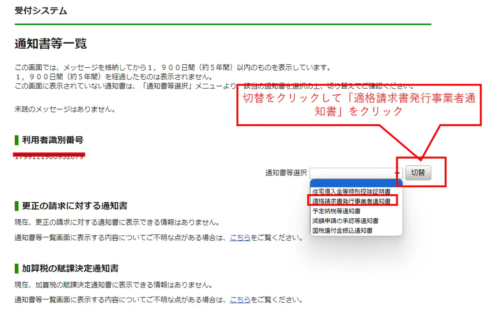Choose 国税還付金振込通知書 from the dropdown
Image resolution: width=503 pixels, height=311 pixels.
point(342,230)
